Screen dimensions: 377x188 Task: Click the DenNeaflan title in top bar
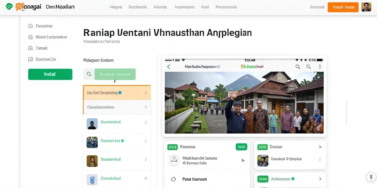pyautogui.click(x=60, y=7)
